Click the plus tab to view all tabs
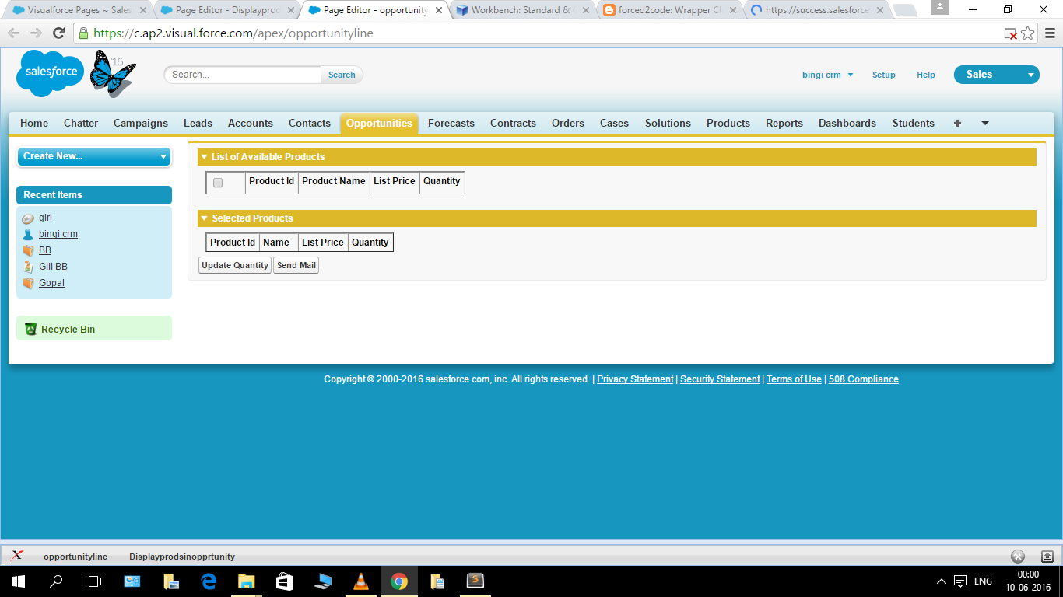This screenshot has height=597, width=1063. click(957, 123)
